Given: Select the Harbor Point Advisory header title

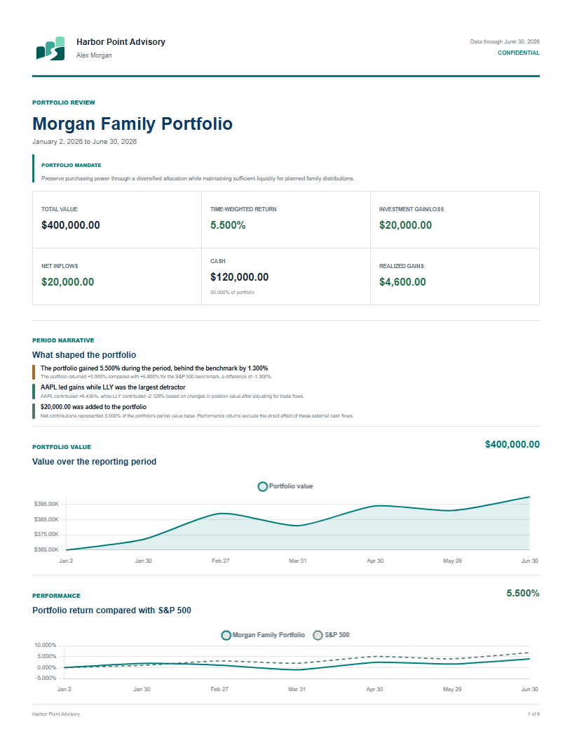Looking at the screenshot, I should (121, 42).
